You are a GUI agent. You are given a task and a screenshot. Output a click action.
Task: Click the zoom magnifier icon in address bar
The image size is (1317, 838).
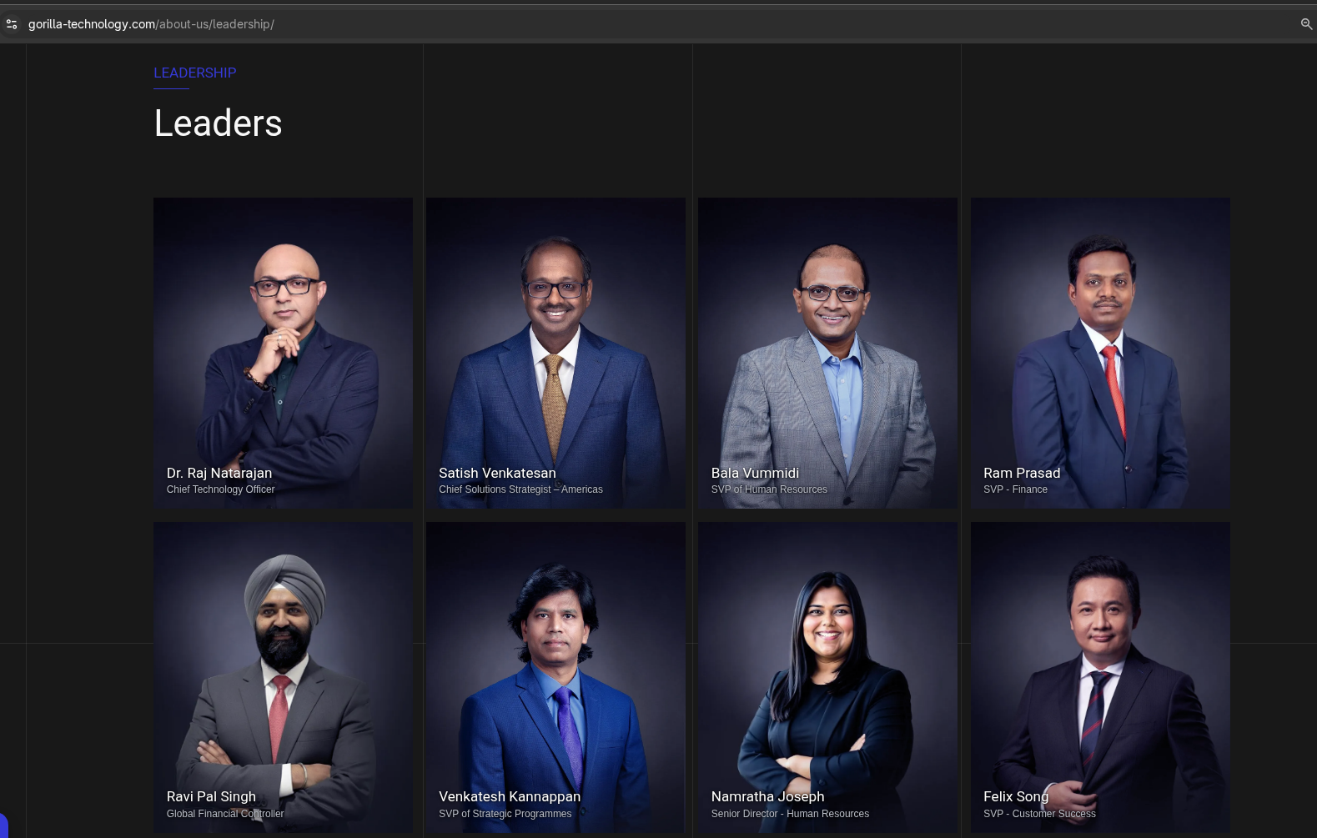(1306, 24)
